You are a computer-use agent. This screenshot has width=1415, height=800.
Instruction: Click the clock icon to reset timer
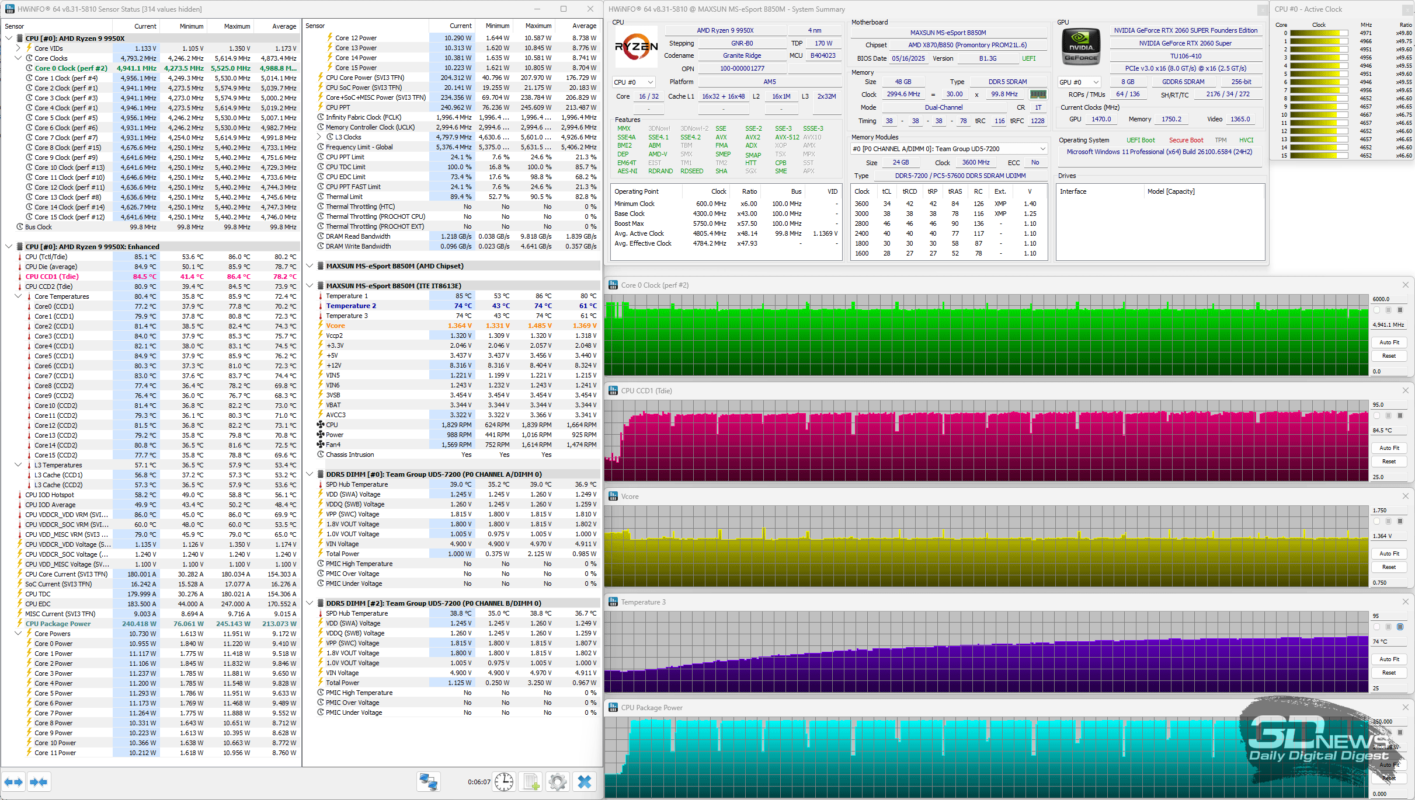click(x=504, y=782)
